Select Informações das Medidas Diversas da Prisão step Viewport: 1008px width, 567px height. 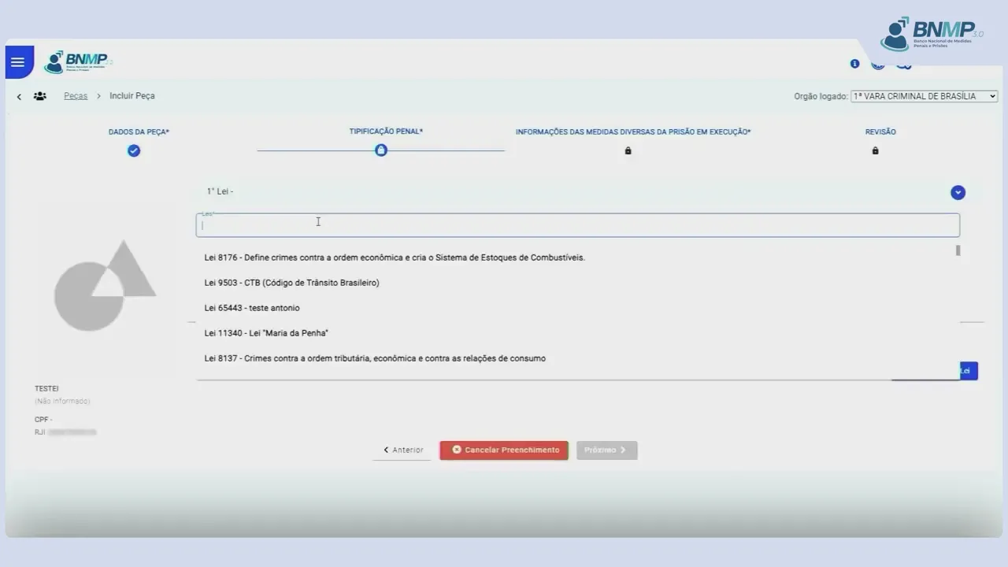[x=633, y=132]
